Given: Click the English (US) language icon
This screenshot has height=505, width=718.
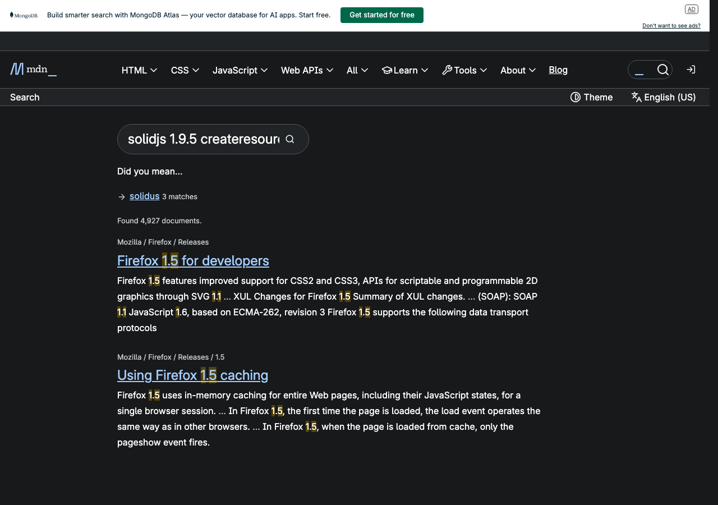Looking at the screenshot, I should [x=637, y=97].
